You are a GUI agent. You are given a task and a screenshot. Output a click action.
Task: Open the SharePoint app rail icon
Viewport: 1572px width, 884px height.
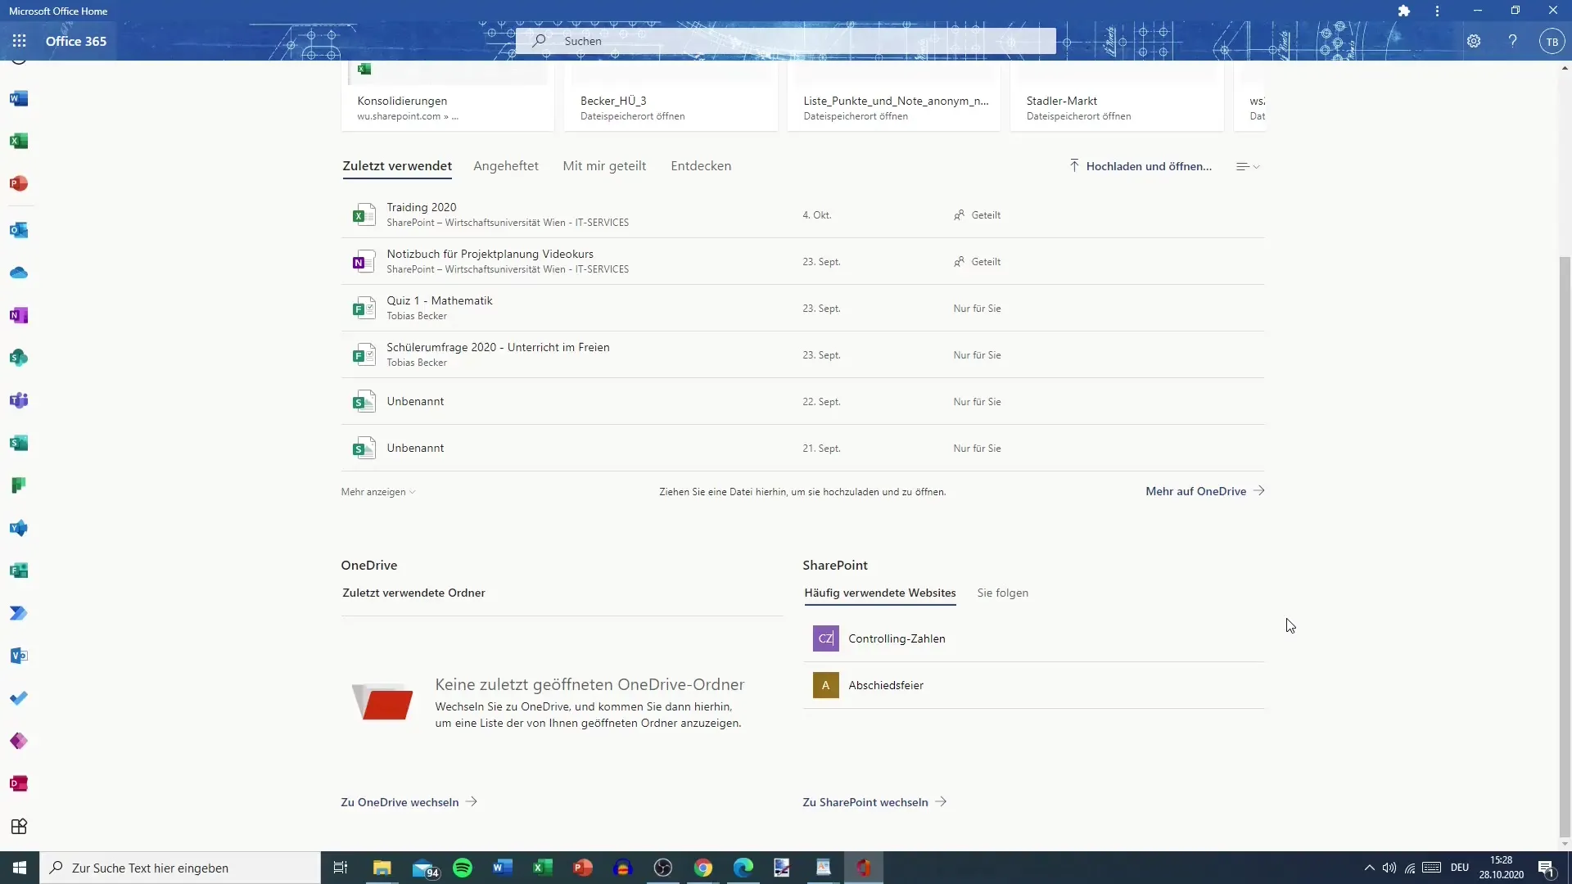coord(19,358)
